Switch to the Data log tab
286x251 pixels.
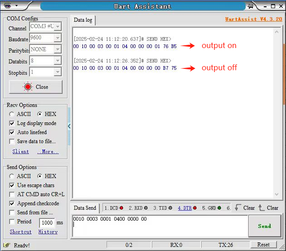83,20
